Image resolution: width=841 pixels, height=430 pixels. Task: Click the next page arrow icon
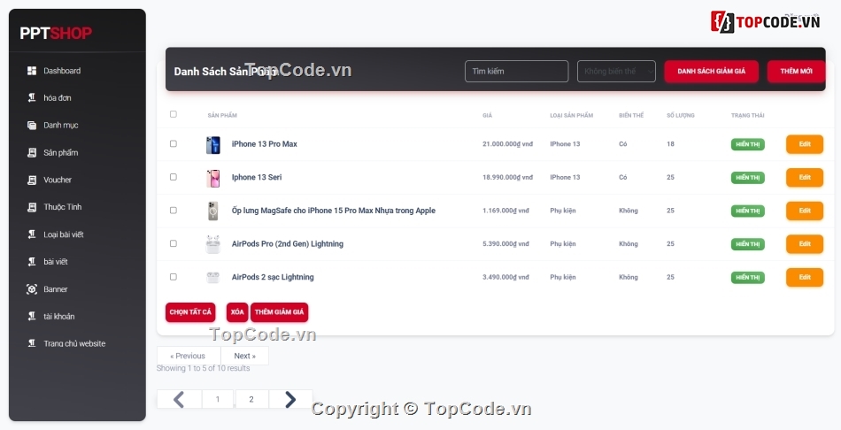[290, 399]
